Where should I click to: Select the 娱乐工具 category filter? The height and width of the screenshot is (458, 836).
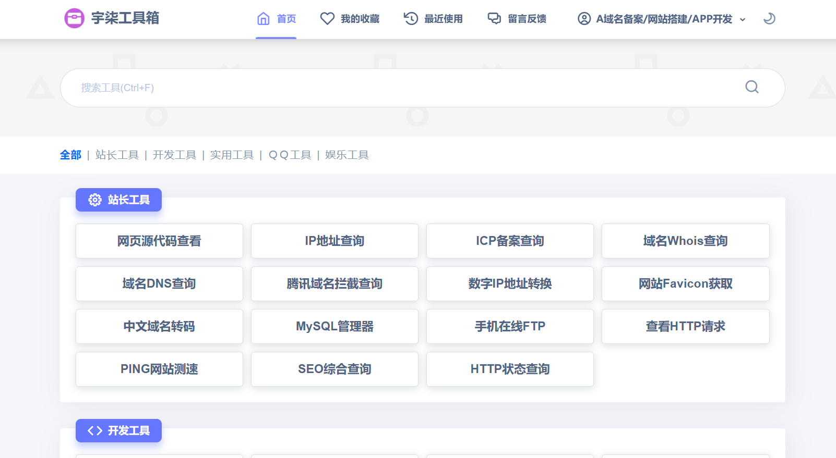pyautogui.click(x=347, y=155)
